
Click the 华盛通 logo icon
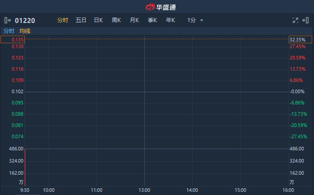coord(150,7)
